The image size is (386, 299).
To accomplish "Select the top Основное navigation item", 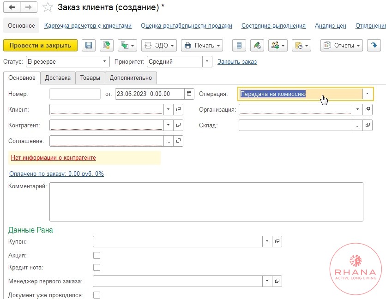I will [21, 25].
